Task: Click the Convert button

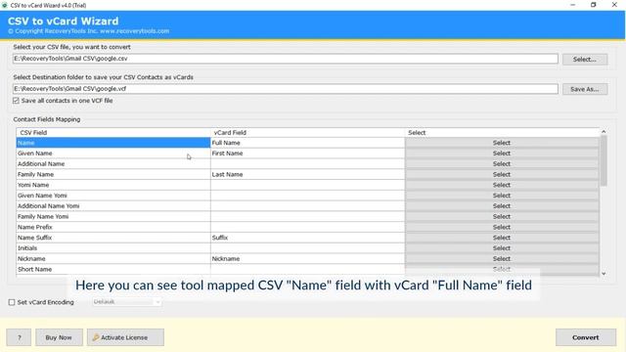Action: [x=586, y=337]
